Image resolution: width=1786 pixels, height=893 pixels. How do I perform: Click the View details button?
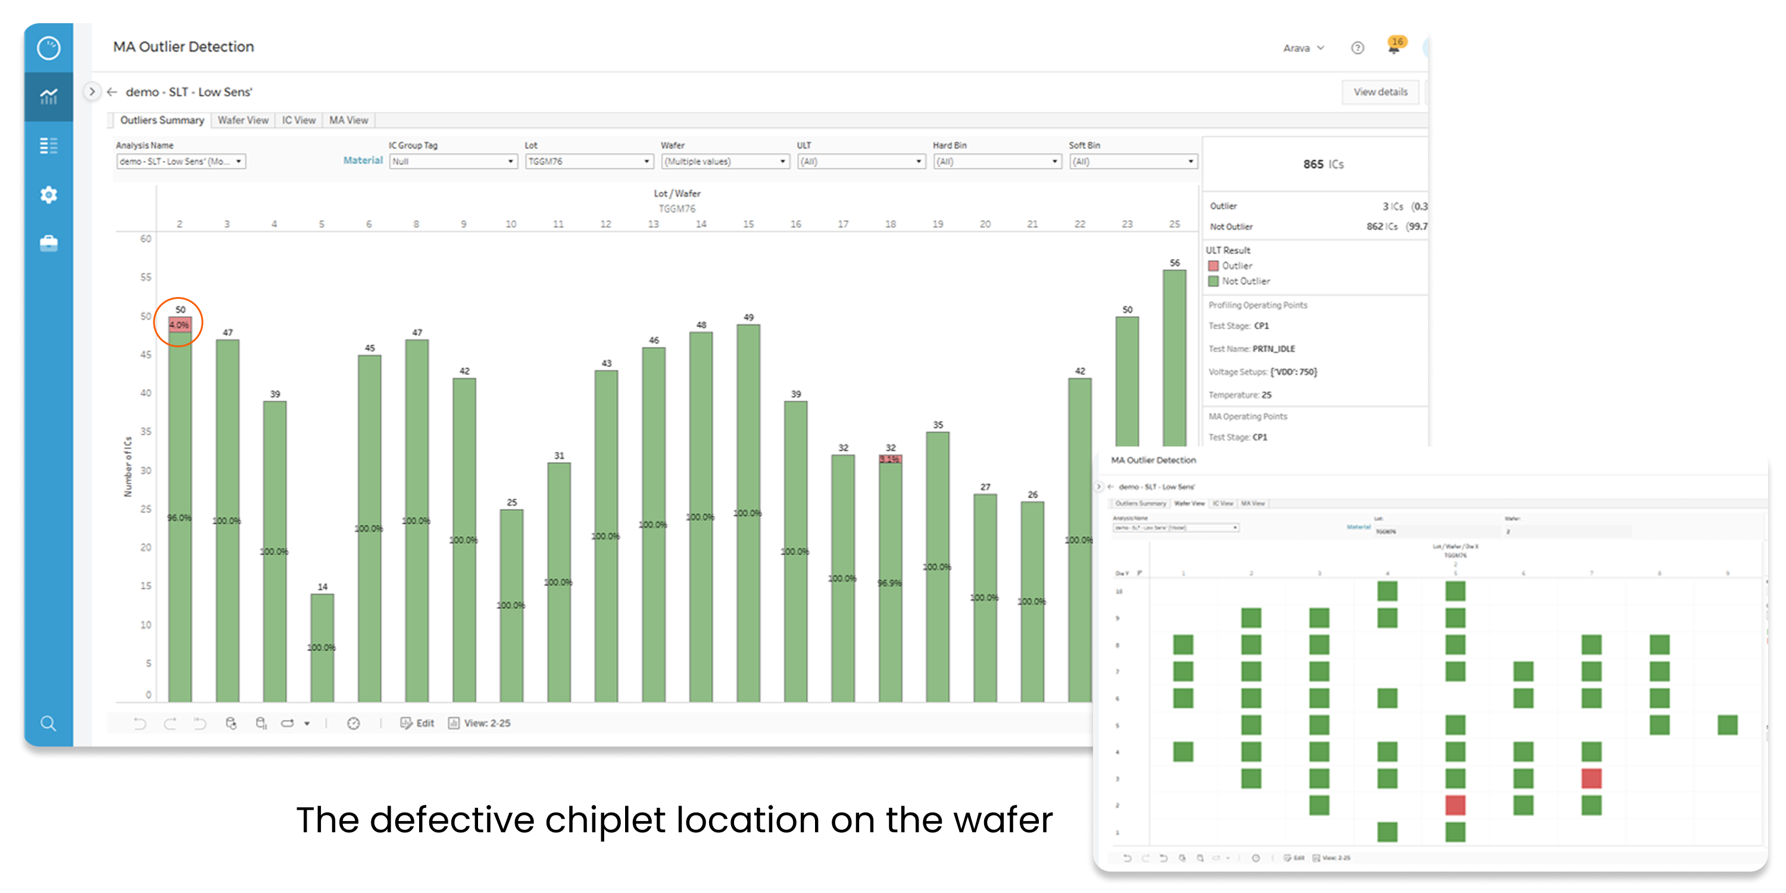click(1380, 92)
